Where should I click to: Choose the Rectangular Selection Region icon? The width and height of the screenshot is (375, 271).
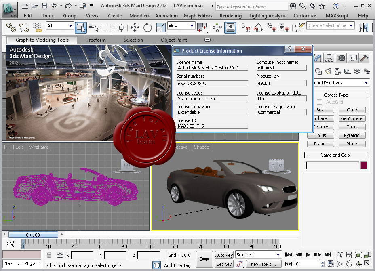(x=106, y=27)
